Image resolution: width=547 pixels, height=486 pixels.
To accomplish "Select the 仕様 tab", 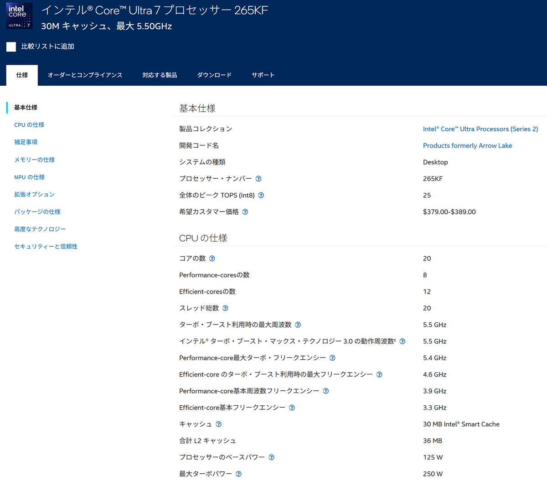I will click(x=22, y=75).
